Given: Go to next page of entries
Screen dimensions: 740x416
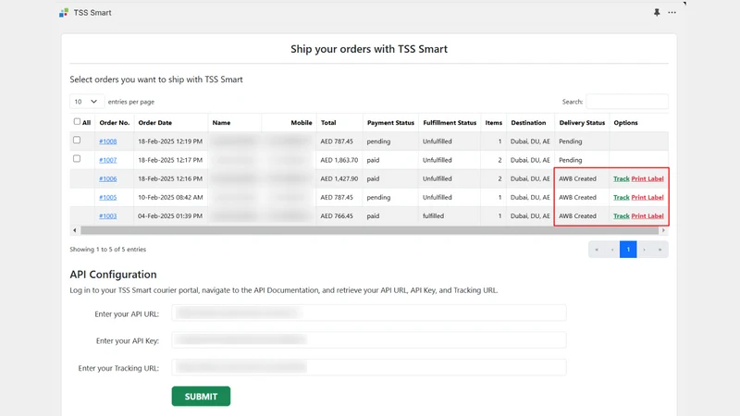Looking at the screenshot, I should tap(644, 250).
